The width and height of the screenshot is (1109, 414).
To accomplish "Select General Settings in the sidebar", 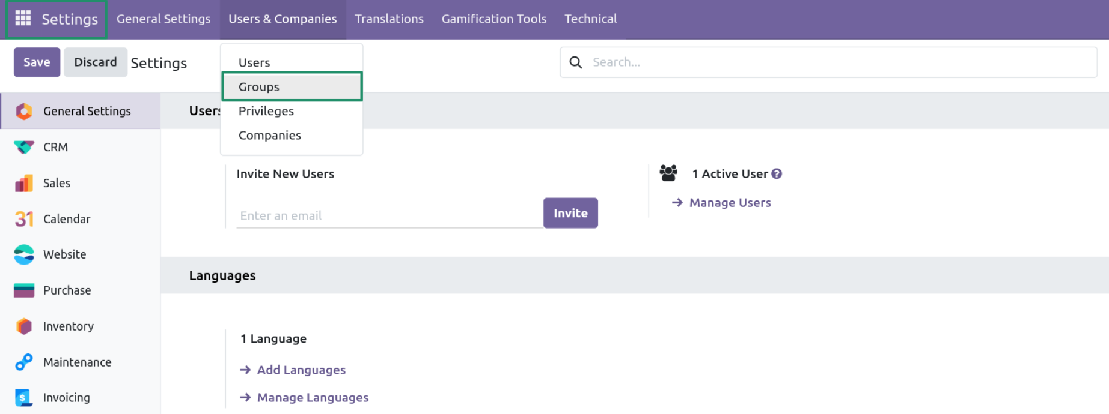I will point(81,111).
